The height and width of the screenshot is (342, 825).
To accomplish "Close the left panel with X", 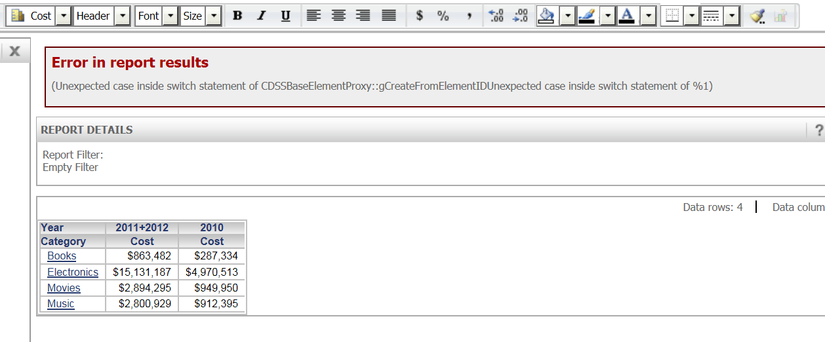I will tap(14, 51).
